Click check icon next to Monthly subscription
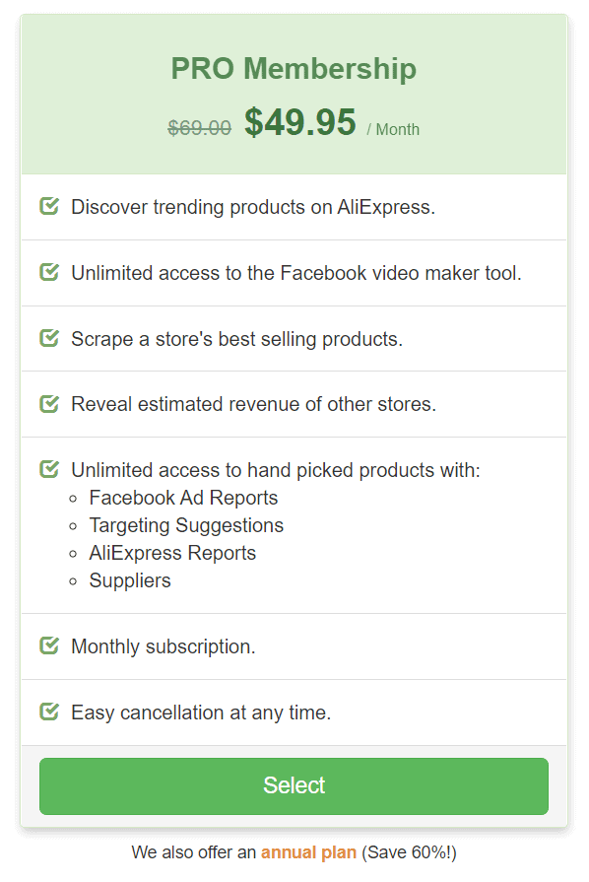Viewport: 589px width, 882px height. click(49, 645)
